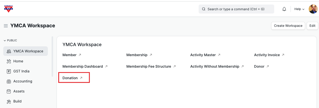Expand the Help dropdown
The width and height of the screenshot is (319, 108).
point(299,9)
